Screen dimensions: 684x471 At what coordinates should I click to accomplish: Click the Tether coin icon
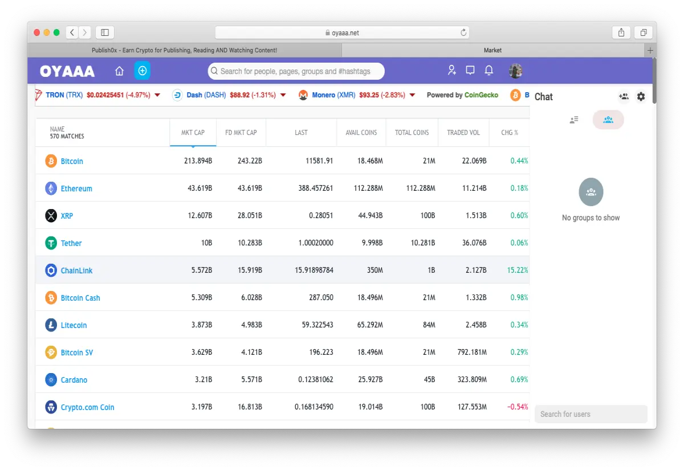pos(51,243)
